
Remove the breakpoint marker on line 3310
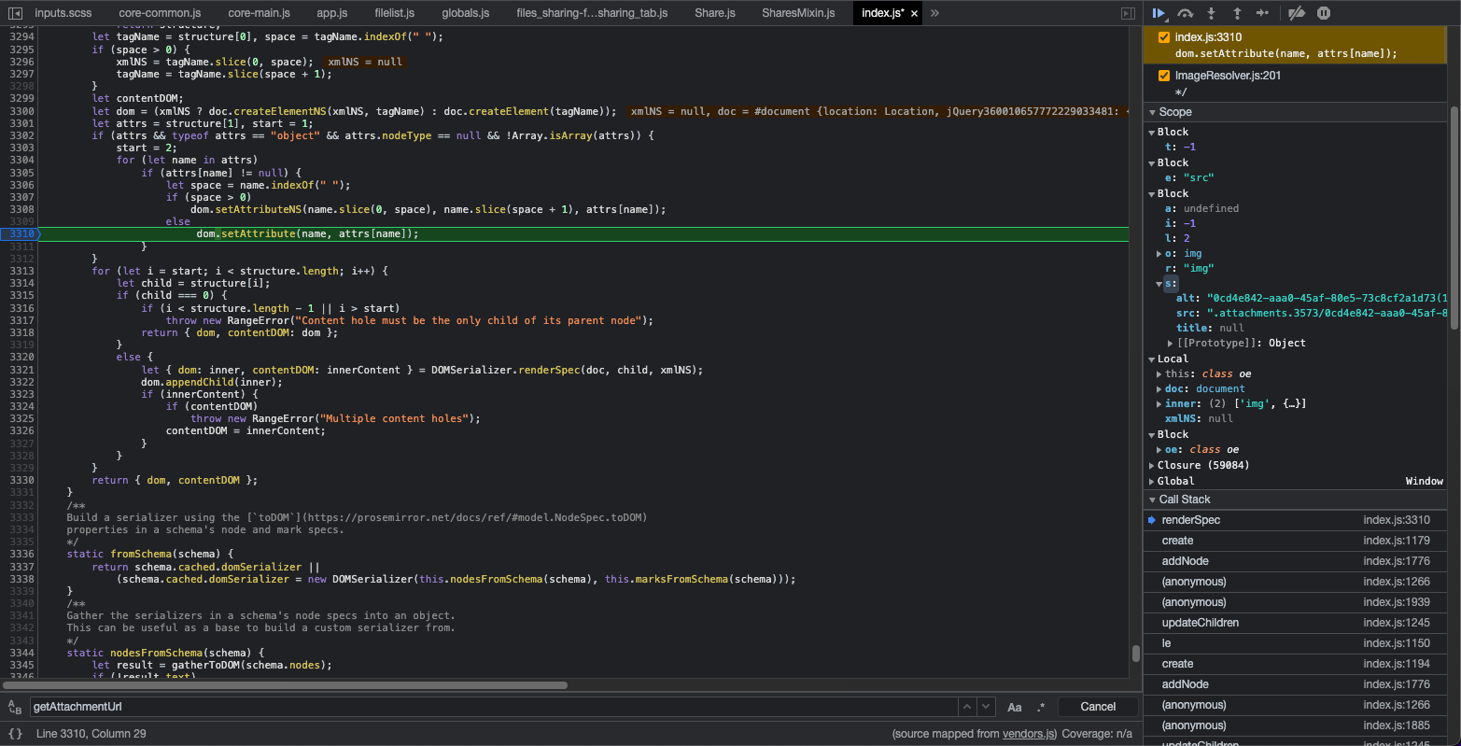coord(19,234)
